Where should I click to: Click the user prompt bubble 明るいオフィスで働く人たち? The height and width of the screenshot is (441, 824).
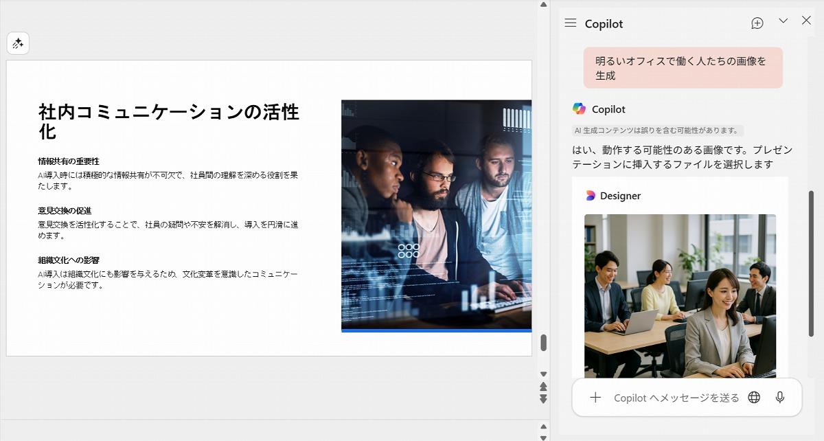click(683, 68)
